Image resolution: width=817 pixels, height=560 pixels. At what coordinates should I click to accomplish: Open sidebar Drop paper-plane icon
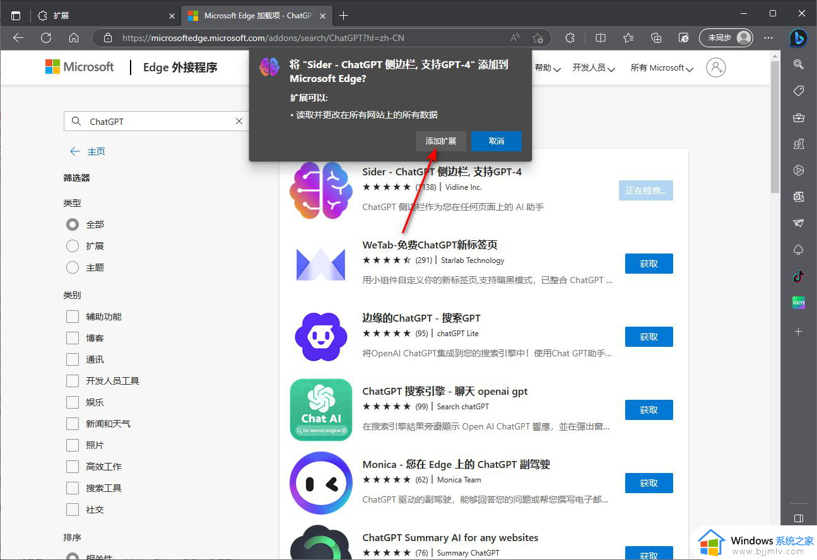click(x=798, y=223)
